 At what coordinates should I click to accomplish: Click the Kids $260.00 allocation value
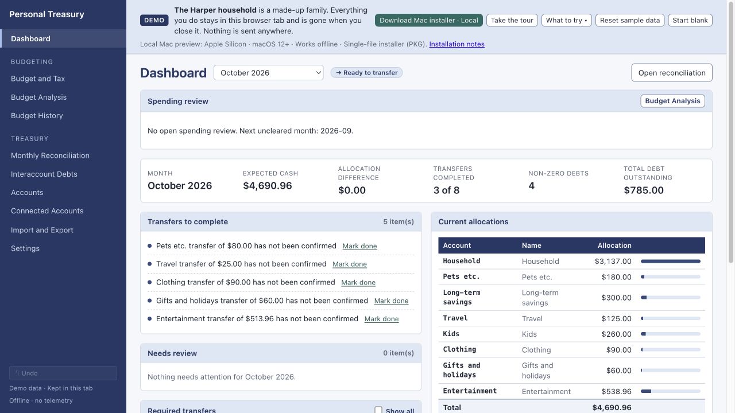616,334
